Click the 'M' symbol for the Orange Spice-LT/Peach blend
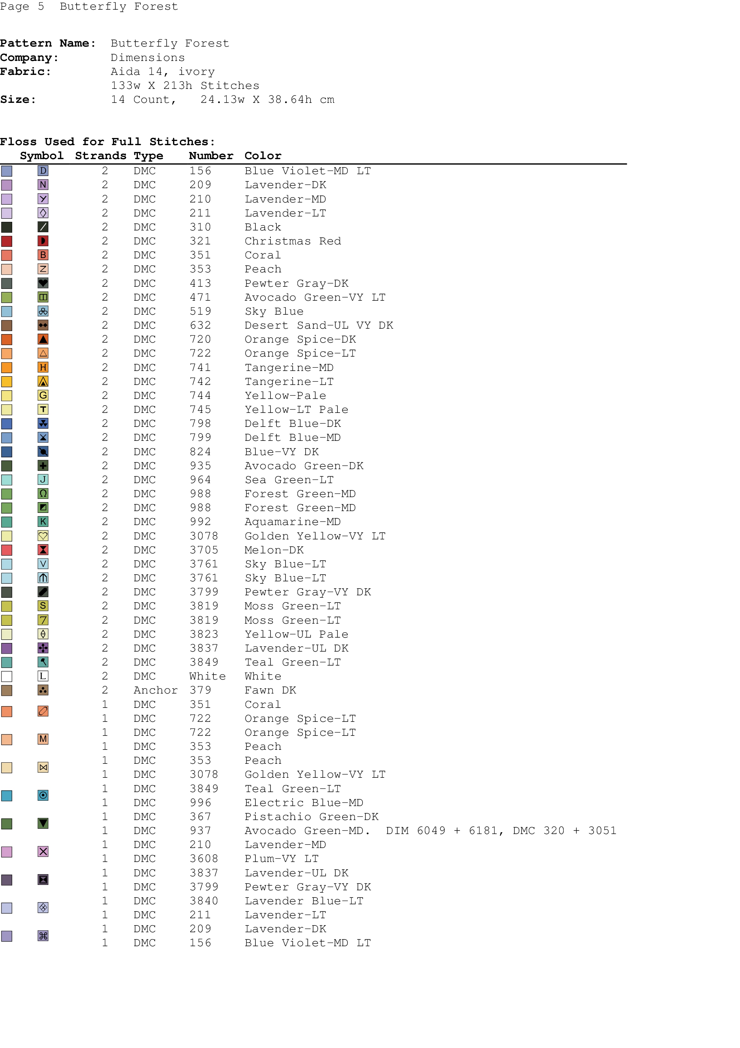Screen dimensions: 740x1048 coord(43,739)
